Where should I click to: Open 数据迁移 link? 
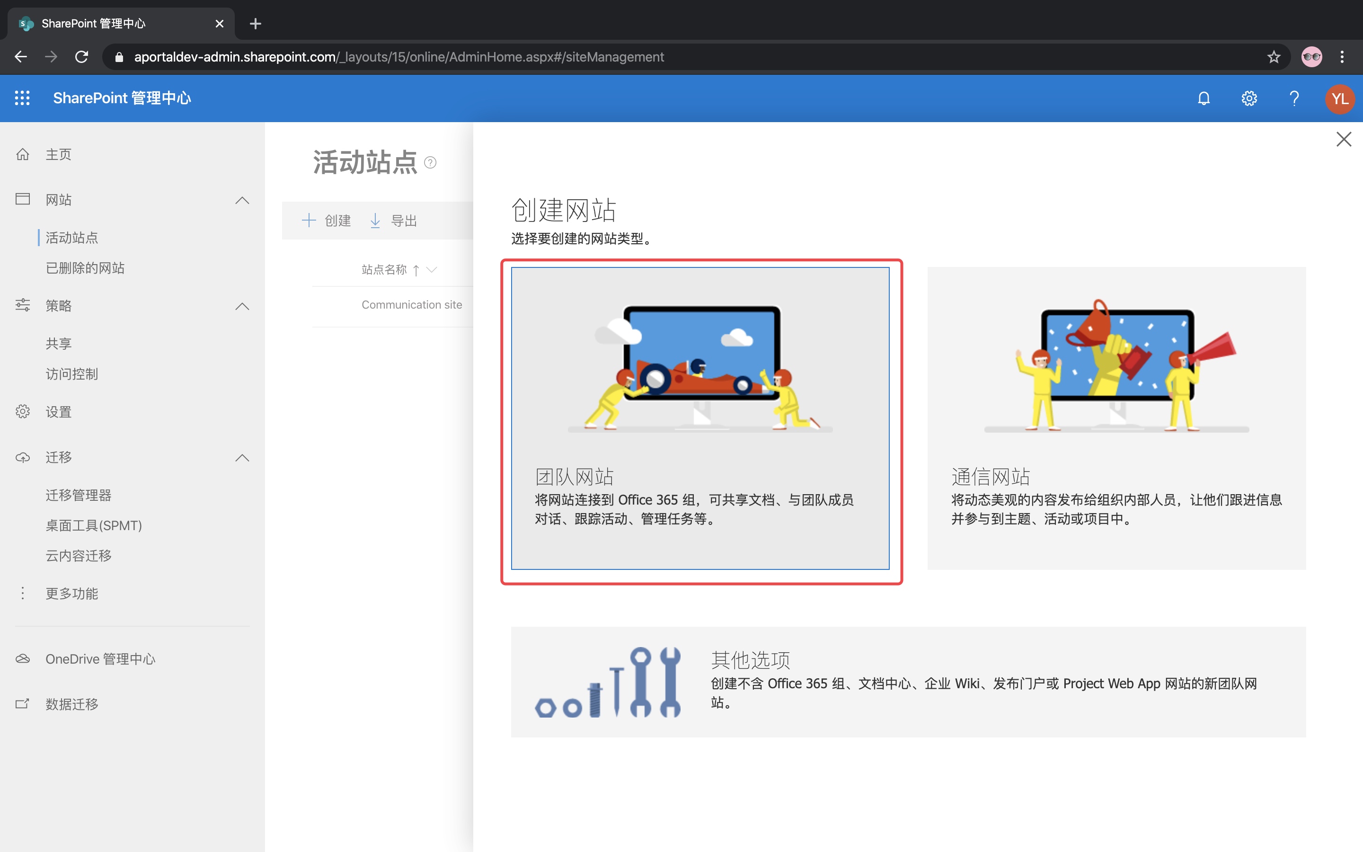(x=71, y=704)
